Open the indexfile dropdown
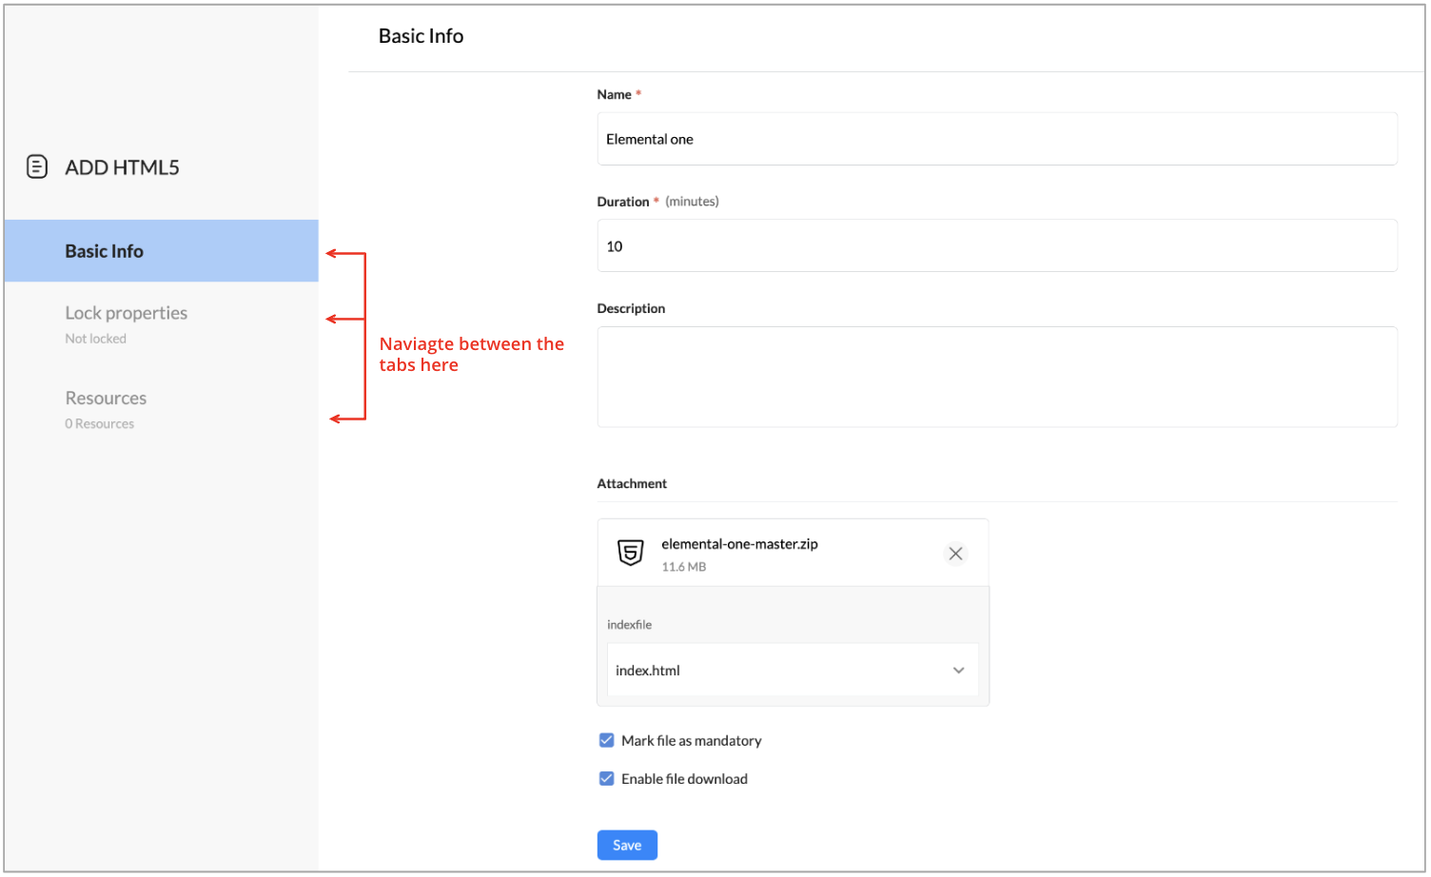The height and width of the screenshot is (877, 1431). (792, 671)
